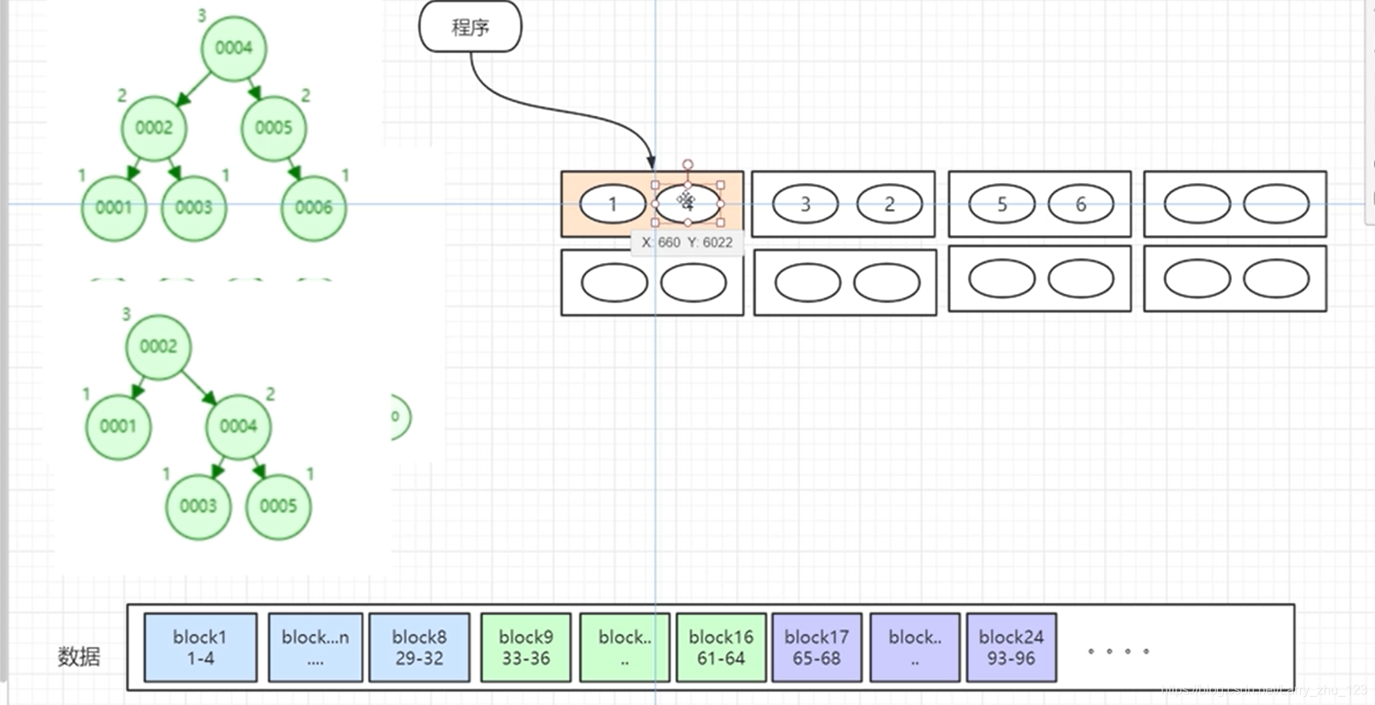Click the four dots after block24
1375x705 pixels.
pyautogui.click(x=1118, y=651)
